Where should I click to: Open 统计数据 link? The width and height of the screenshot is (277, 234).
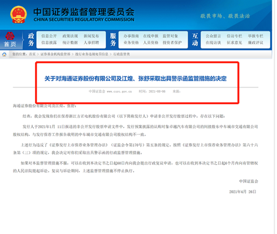[70, 43]
